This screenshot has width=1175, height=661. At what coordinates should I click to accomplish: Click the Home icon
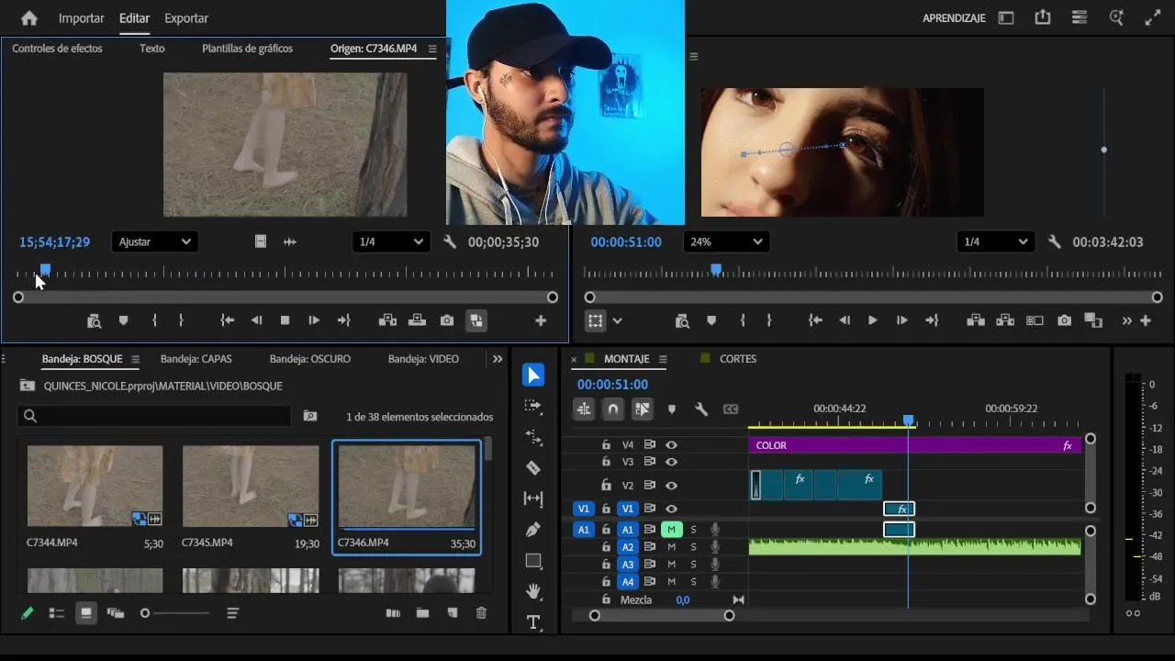(29, 18)
